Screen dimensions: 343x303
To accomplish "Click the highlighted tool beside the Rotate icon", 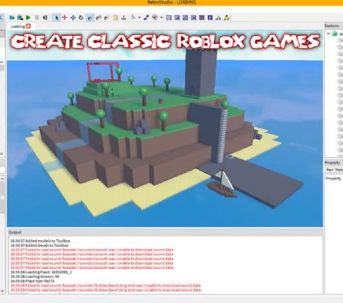I will coord(90,18).
